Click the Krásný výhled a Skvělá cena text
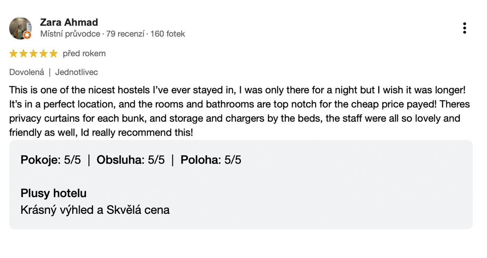 tap(95, 210)
